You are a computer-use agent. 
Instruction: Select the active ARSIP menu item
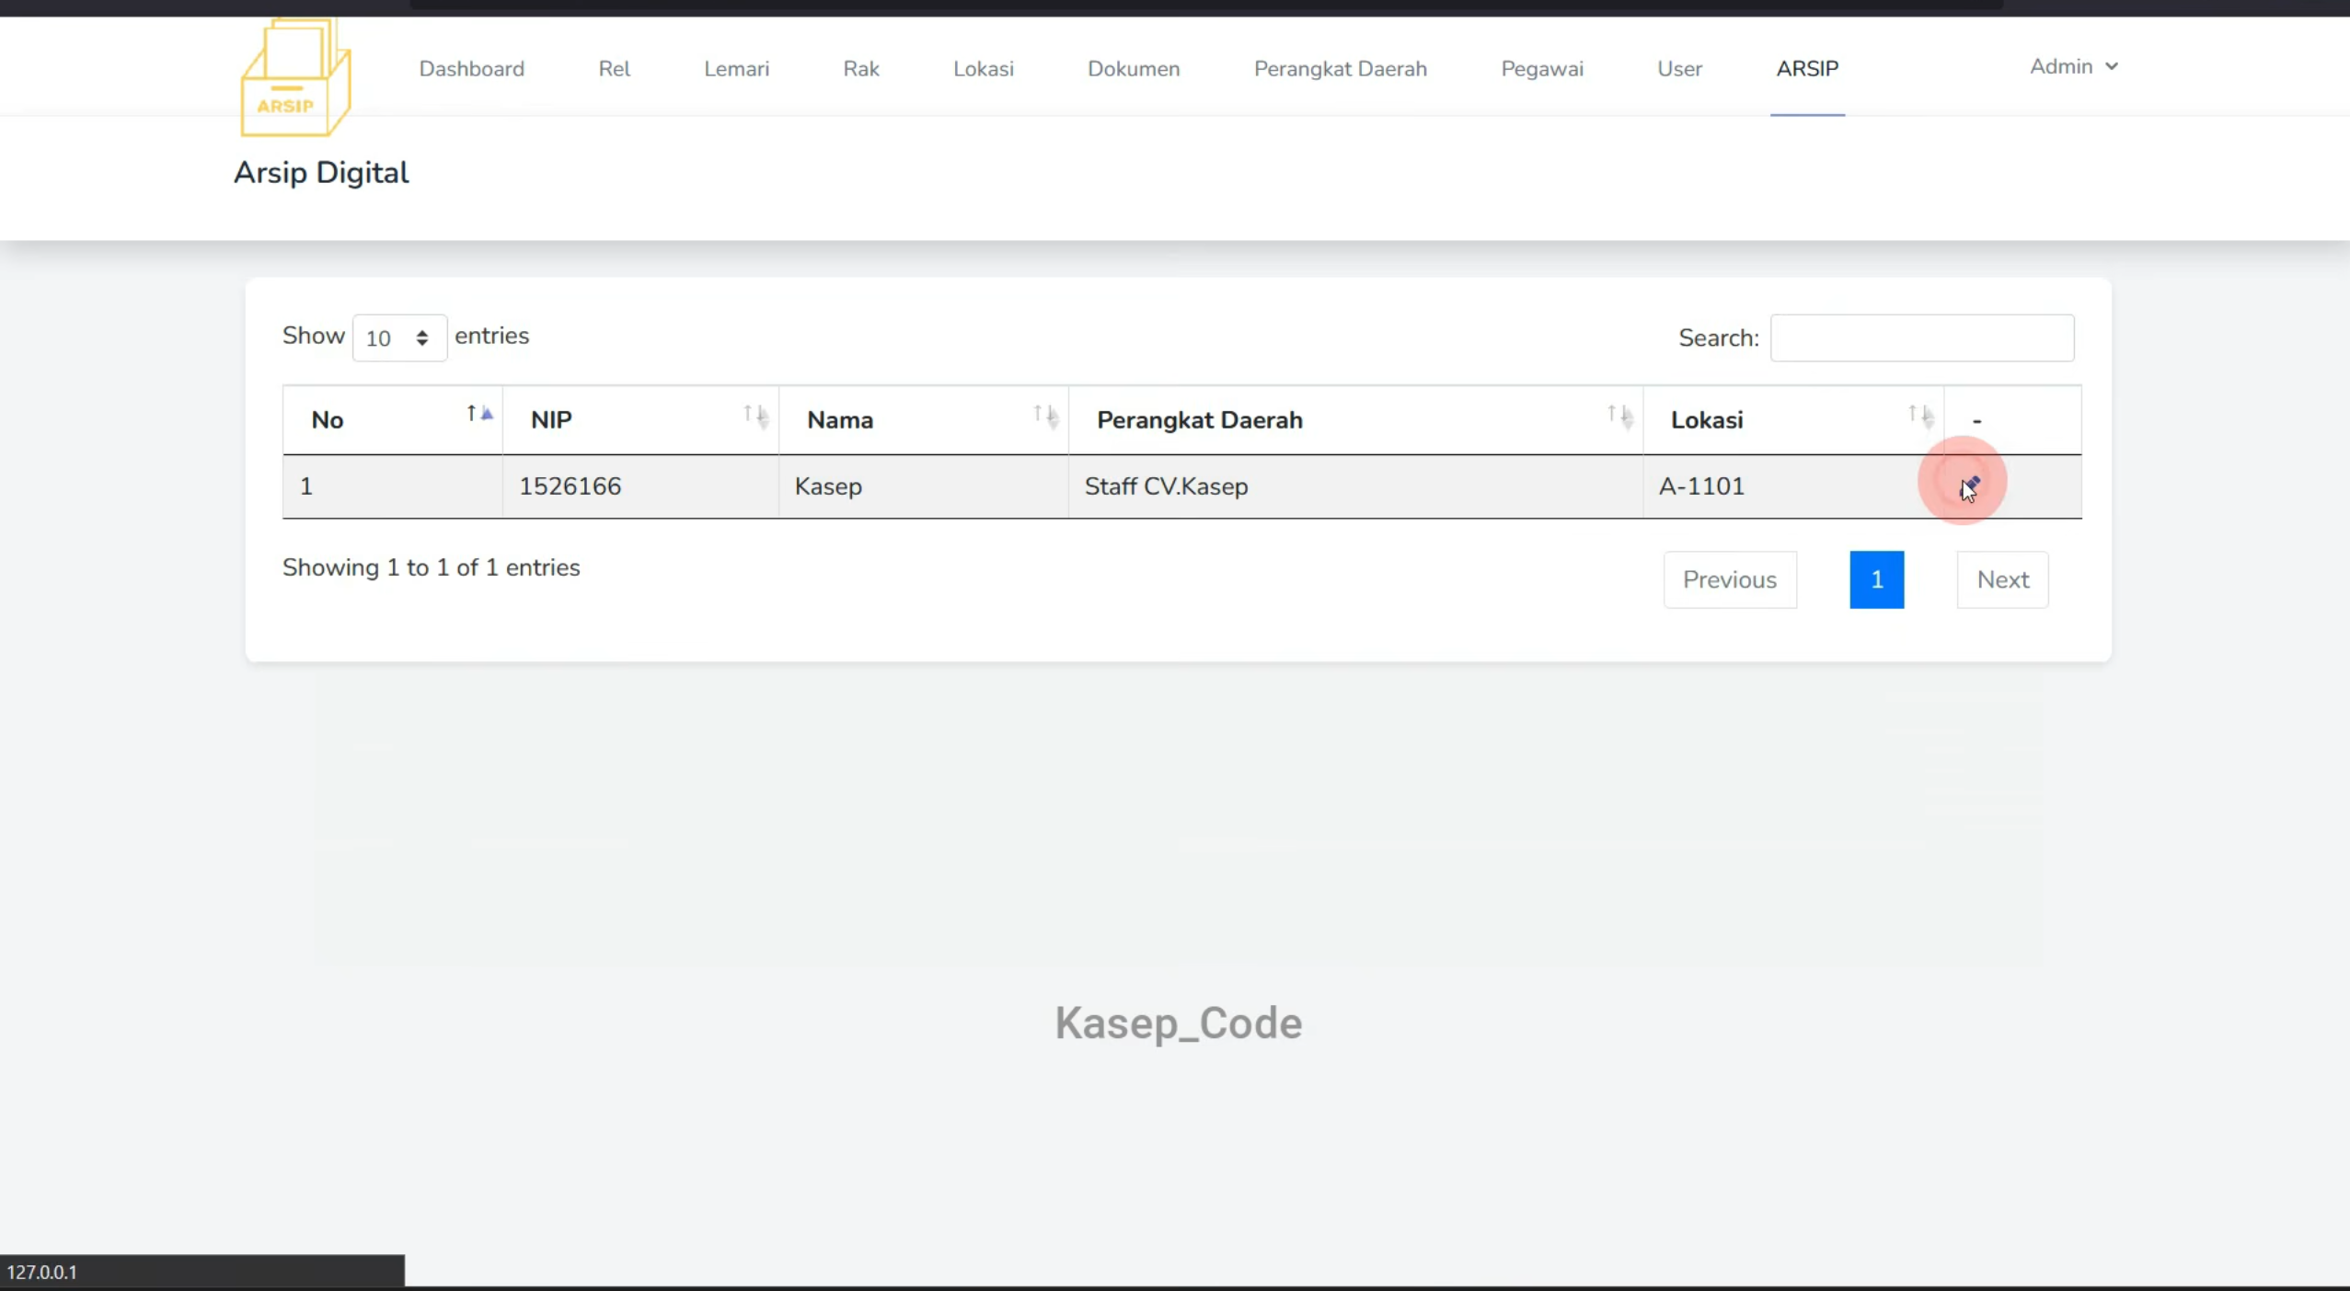point(1807,69)
